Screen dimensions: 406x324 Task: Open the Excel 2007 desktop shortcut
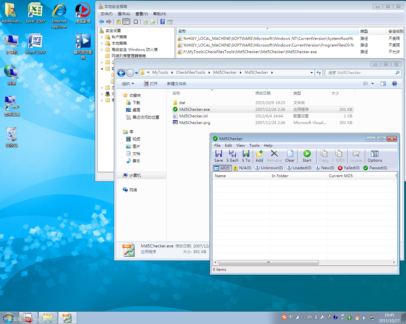(35, 13)
